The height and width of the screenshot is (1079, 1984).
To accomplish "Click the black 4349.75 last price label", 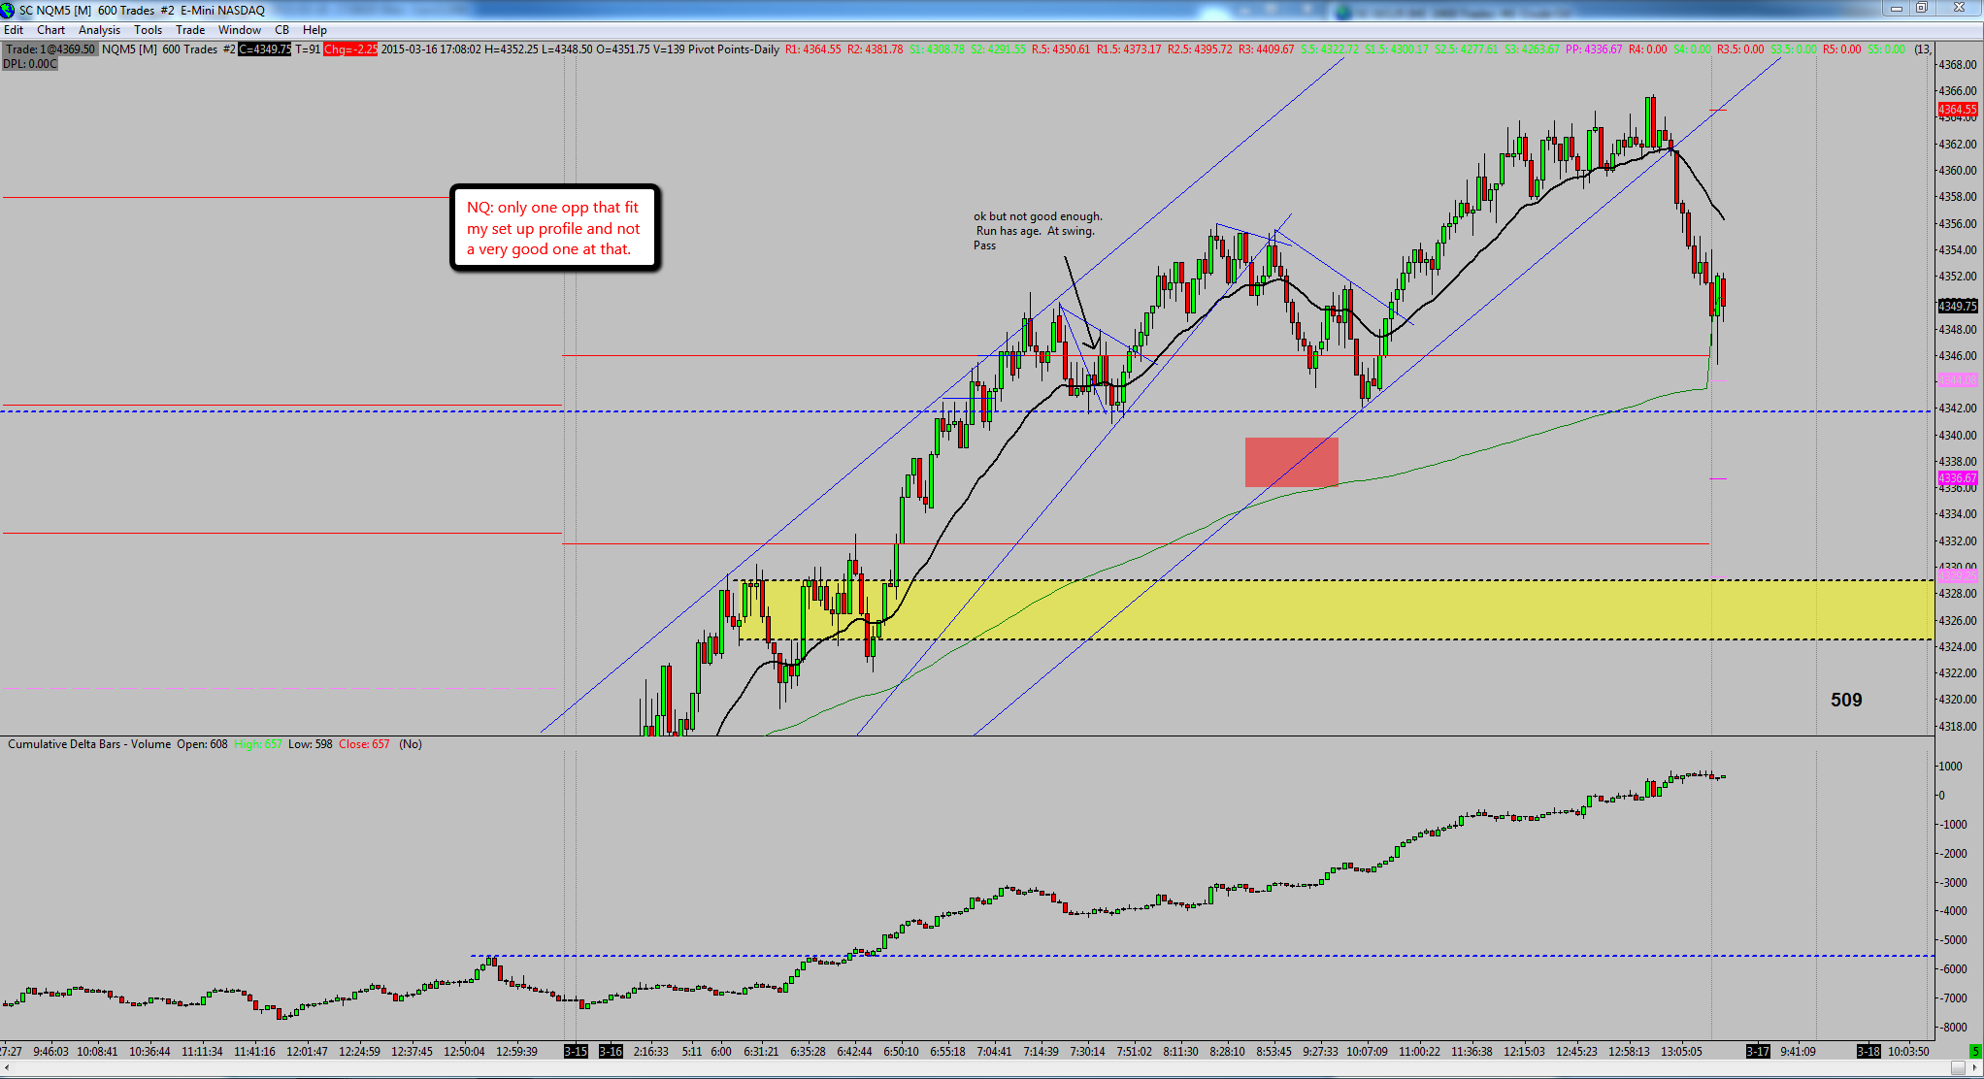I will pos(1957,306).
